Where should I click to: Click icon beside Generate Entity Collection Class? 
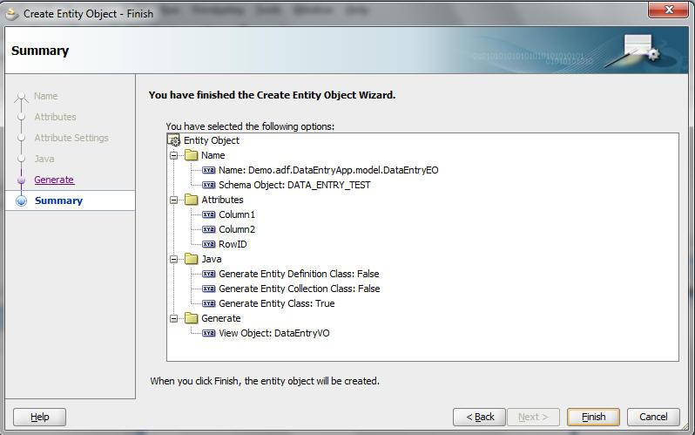209,289
